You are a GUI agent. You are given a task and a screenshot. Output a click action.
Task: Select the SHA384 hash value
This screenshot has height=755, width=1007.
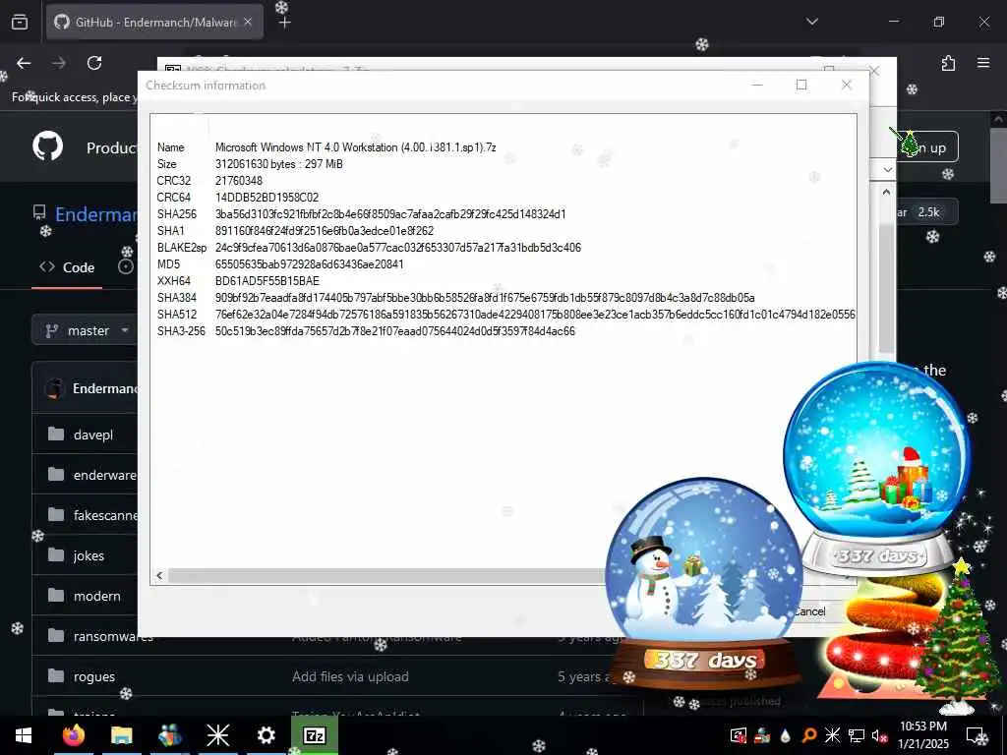tap(485, 297)
